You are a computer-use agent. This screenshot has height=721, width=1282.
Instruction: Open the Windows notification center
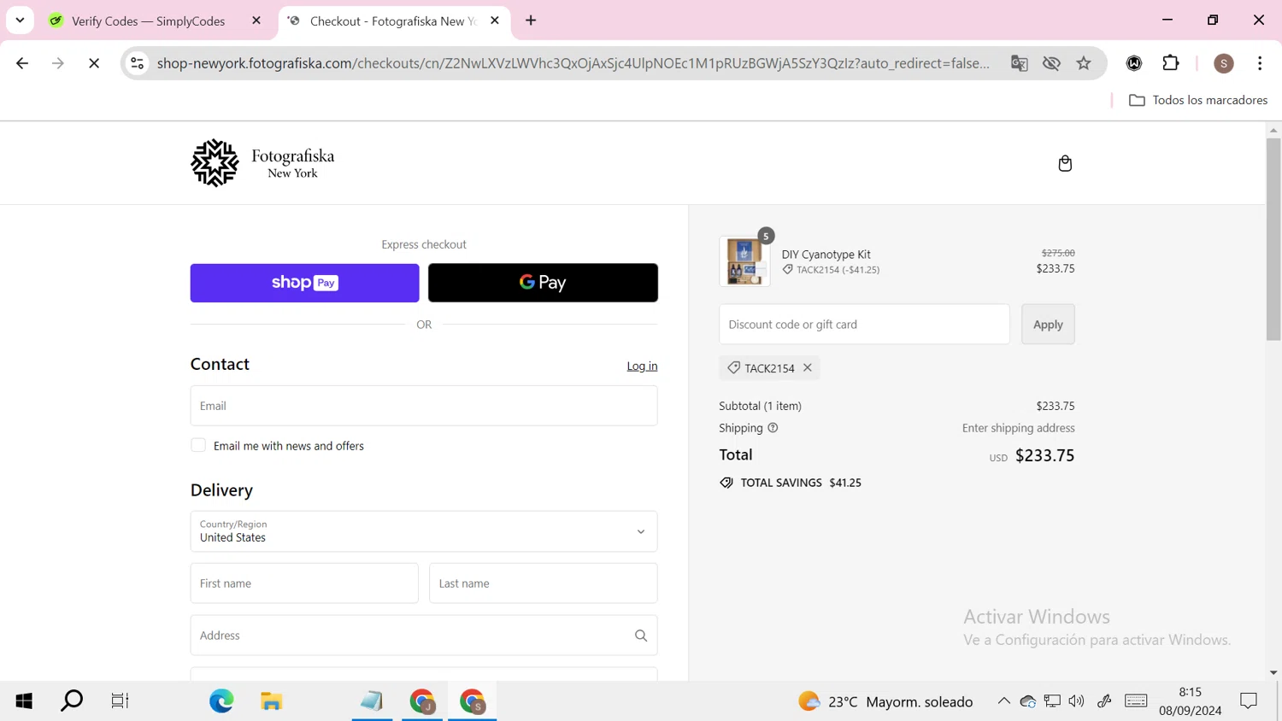pos(1249,701)
